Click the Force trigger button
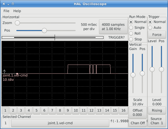This screenshot has width=168, height=129. [157, 35]
